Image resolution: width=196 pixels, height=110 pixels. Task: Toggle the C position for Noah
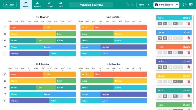click(x=180, y=52)
